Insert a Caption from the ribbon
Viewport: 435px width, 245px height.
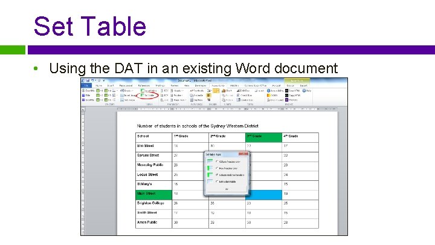tap(196, 100)
